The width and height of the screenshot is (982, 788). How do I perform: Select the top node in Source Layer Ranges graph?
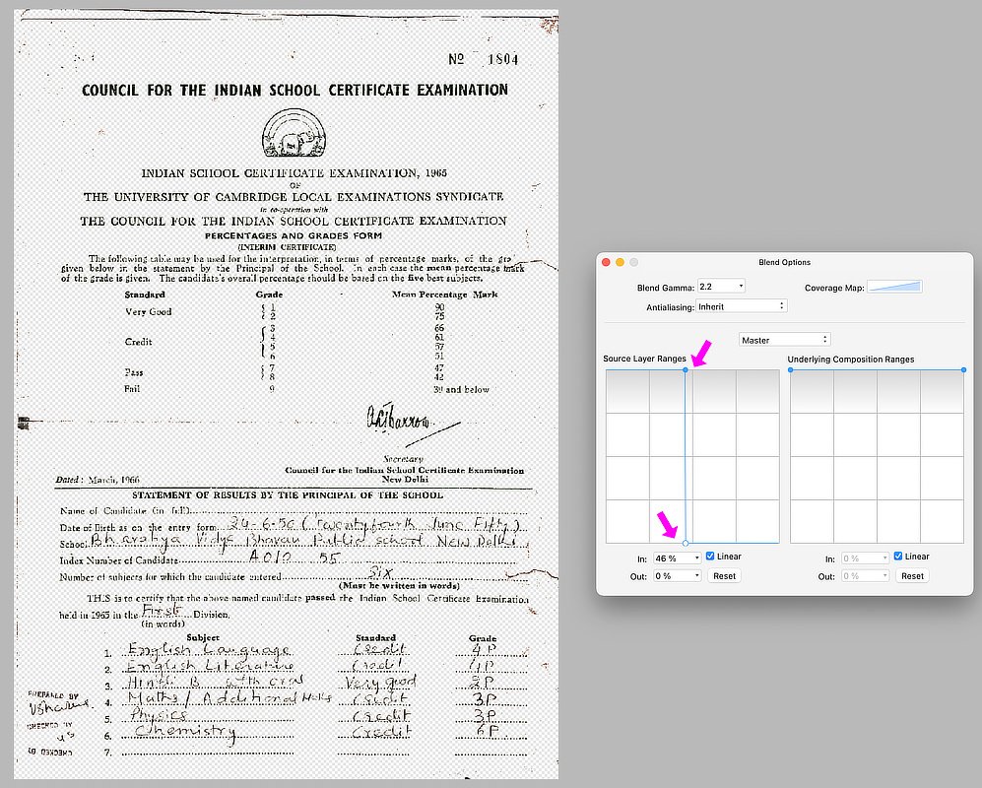(686, 370)
